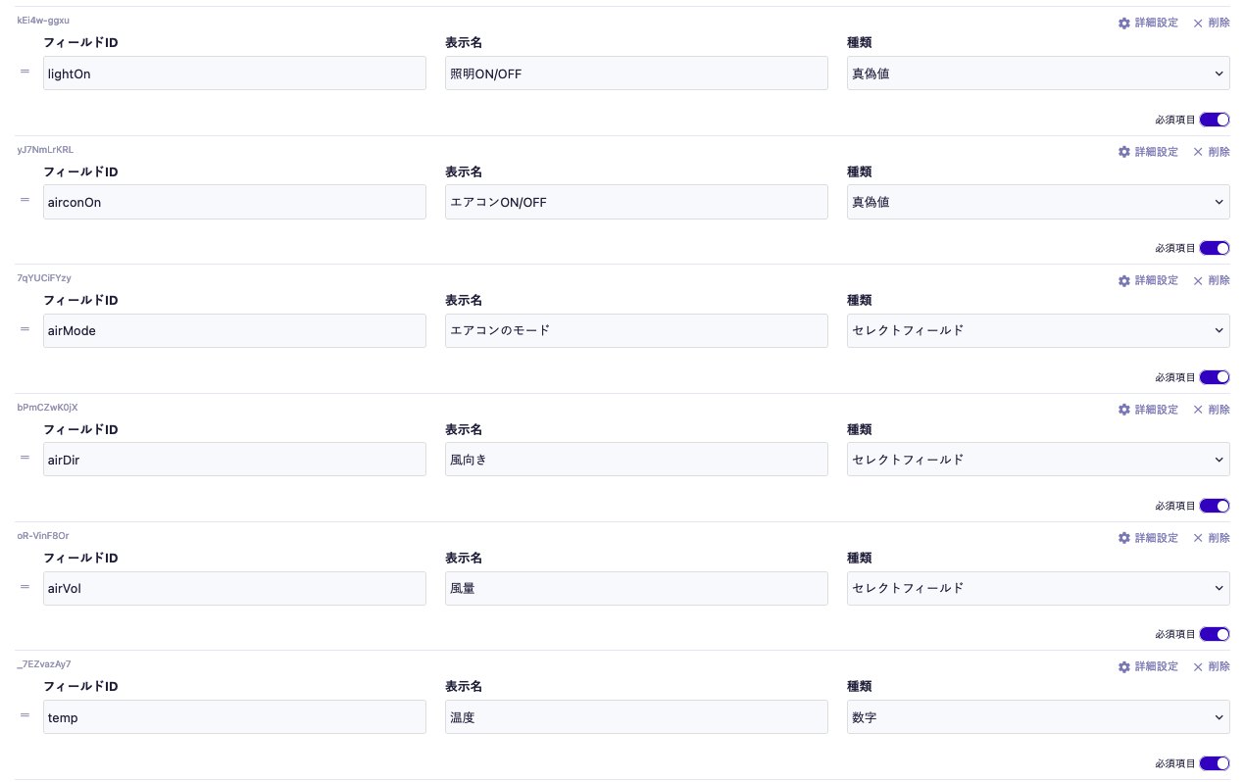Click gear icon for lightOn field
The width and height of the screenshot is (1243, 782).
pos(1124,23)
